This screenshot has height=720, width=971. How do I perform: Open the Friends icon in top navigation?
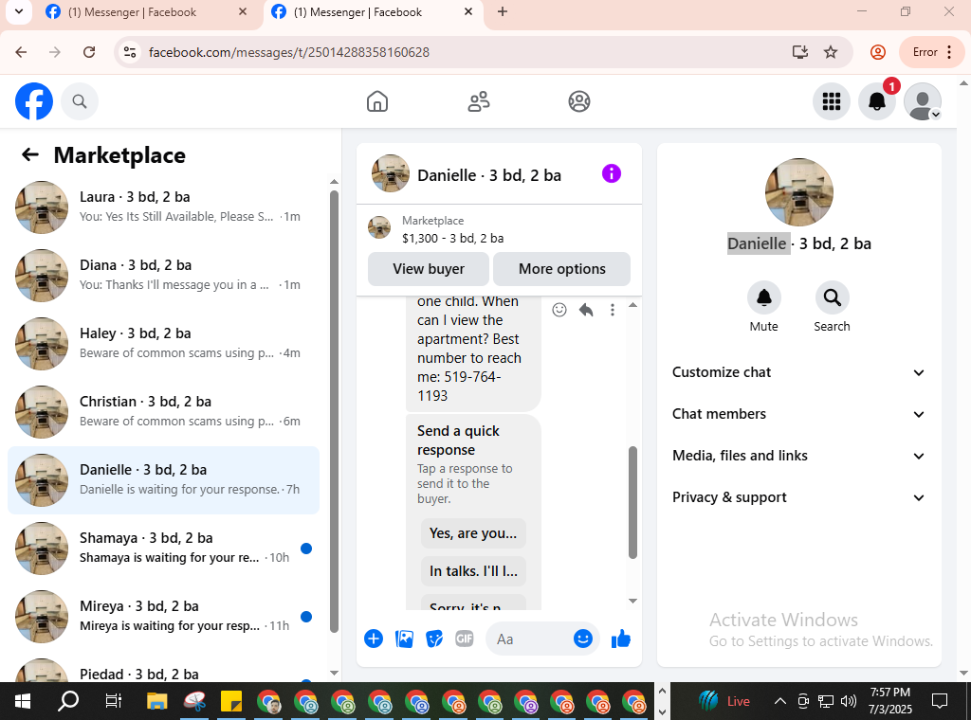(x=478, y=101)
